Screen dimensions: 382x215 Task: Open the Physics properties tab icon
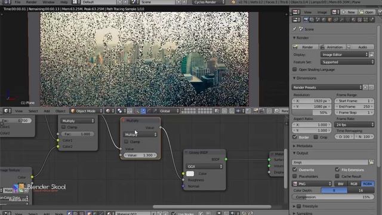tap(371, 20)
